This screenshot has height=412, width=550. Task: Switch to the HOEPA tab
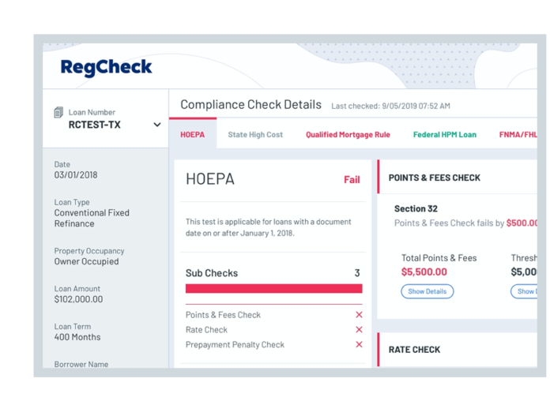tap(193, 134)
